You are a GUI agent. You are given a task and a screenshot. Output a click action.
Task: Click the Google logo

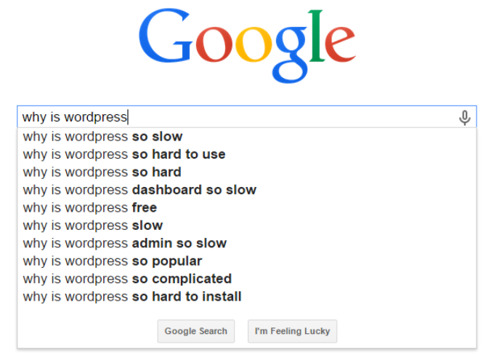pos(247,46)
